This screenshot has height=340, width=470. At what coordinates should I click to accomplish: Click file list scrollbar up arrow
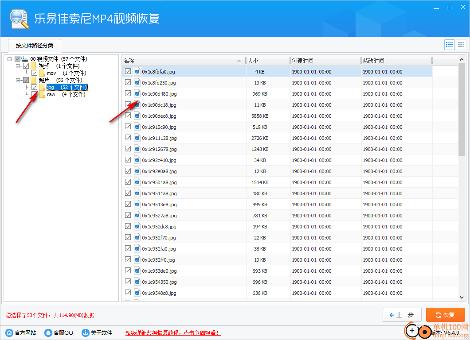click(462, 60)
